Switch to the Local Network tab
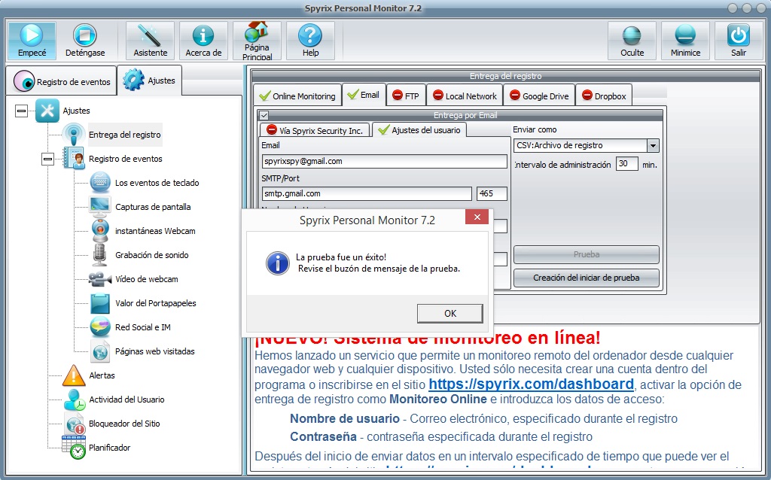Image resolution: width=771 pixels, height=480 pixels. (465, 96)
